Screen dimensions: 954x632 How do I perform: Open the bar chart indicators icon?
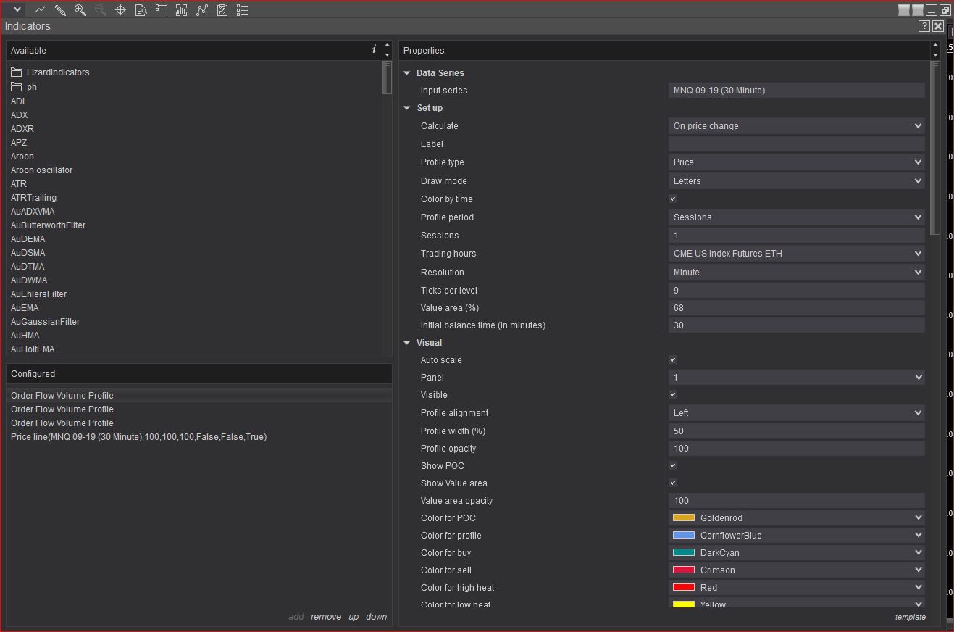(x=182, y=10)
